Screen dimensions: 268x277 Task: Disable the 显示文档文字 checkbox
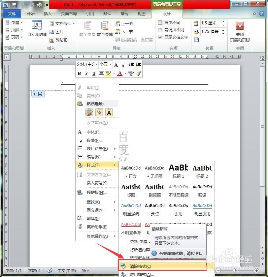161,36
